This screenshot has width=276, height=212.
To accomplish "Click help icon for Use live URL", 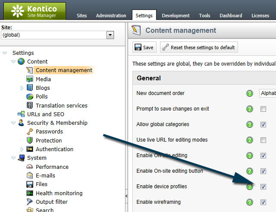I will point(250,140).
